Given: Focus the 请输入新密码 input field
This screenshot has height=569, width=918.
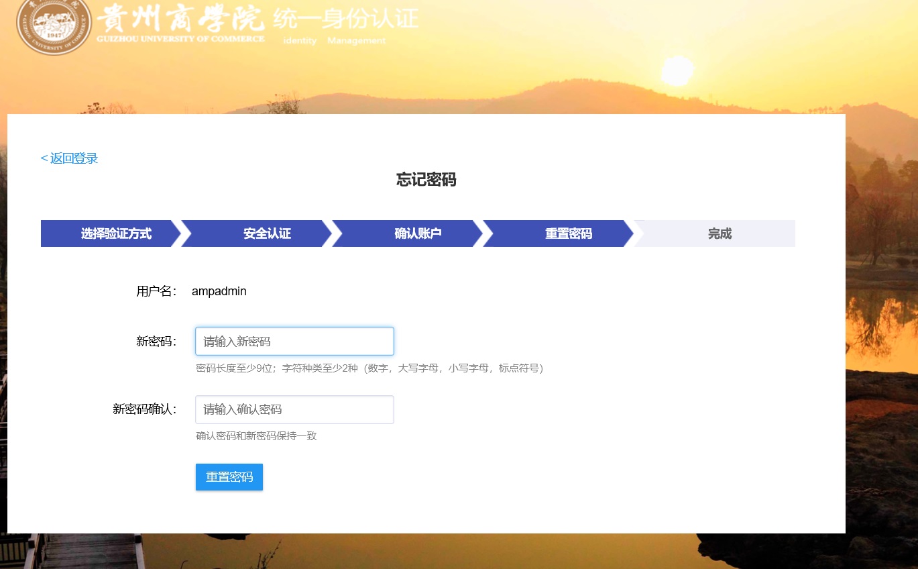Looking at the screenshot, I should click(x=294, y=342).
